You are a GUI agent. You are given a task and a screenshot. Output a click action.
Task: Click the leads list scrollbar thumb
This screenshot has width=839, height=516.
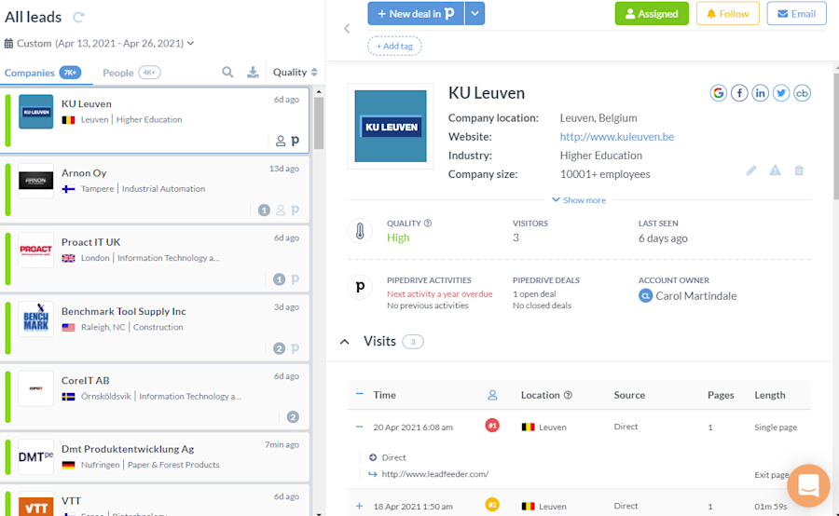point(319,123)
